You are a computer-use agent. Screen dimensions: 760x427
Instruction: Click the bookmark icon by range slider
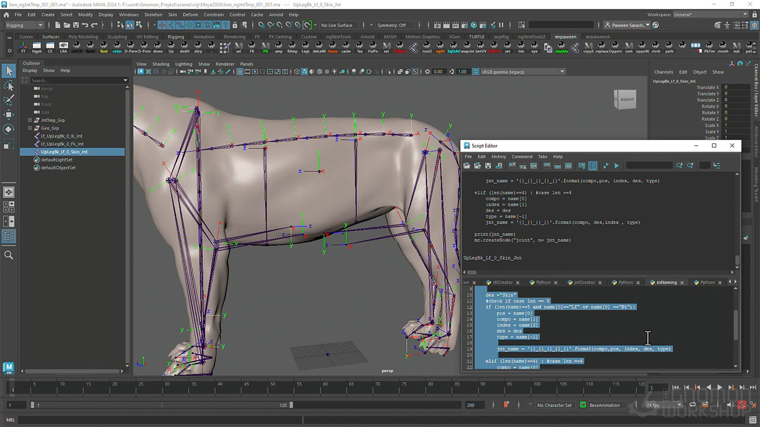point(506,405)
